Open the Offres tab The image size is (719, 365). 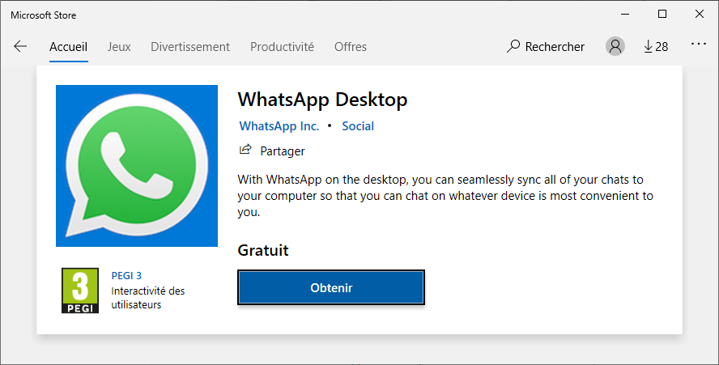(x=351, y=47)
